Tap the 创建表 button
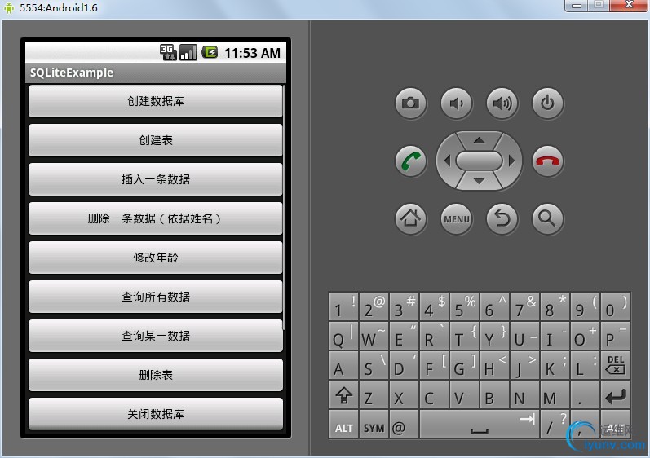The height and width of the screenshot is (458, 650). pos(156,140)
